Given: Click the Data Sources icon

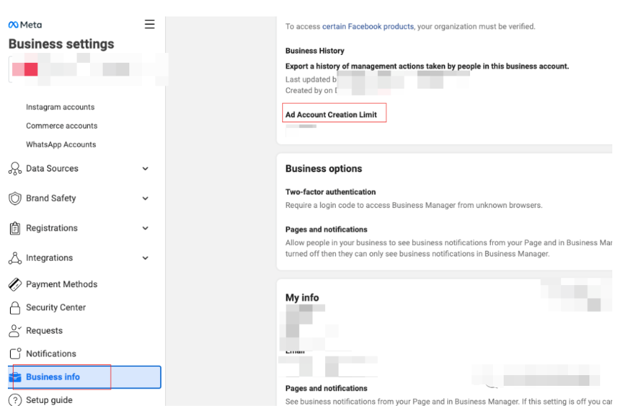Looking at the screenshot, I should coord(15,169).
